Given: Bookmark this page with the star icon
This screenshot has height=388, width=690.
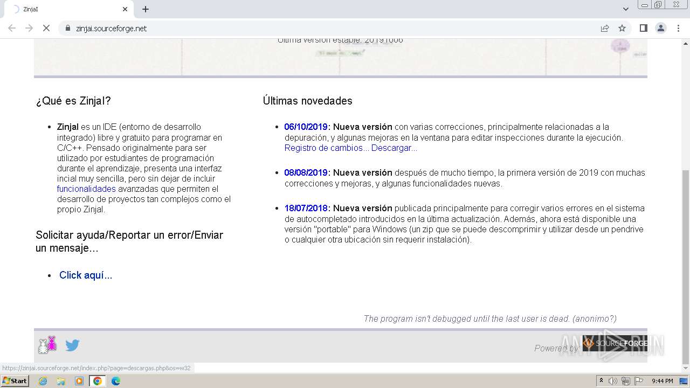Looking at the screenshot, I should point(622,28).
